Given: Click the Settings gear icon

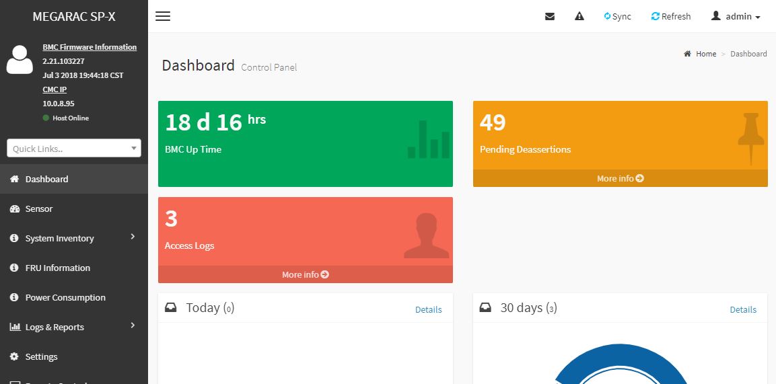Looking at the screenshot, I should tap(14, 356).
